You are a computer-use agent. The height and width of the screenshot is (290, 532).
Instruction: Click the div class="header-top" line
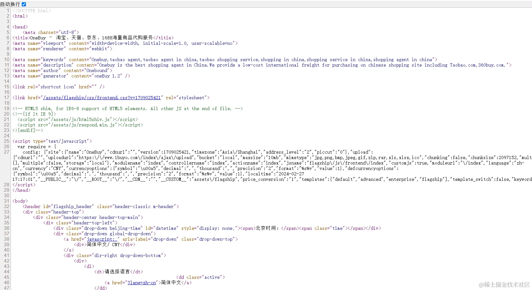tap(53, 212)
